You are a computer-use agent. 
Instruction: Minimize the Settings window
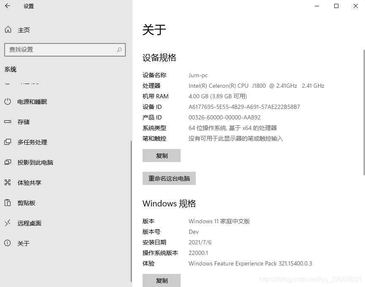coord(317,6)
